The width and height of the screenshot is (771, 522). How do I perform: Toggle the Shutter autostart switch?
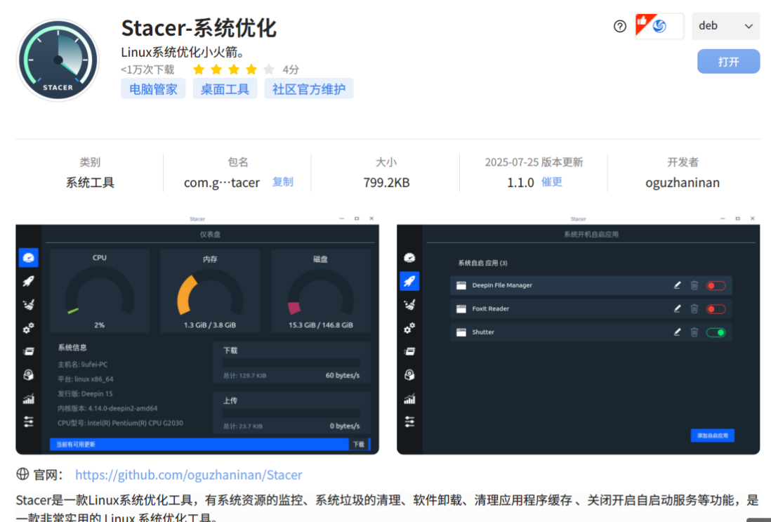click(716, 332)
